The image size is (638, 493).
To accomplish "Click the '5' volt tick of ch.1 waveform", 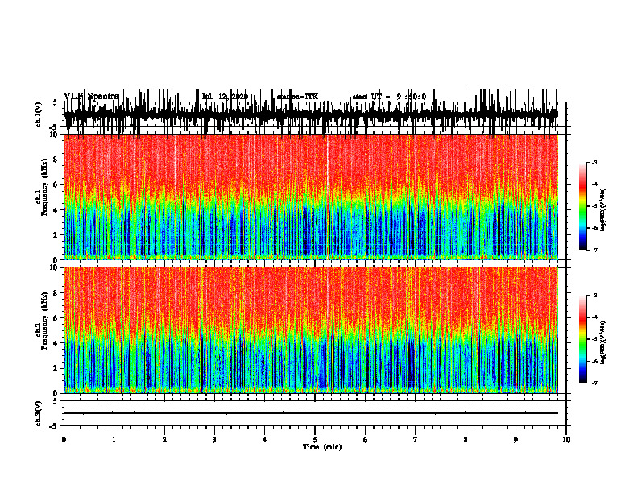I will (x=55, y=102).
